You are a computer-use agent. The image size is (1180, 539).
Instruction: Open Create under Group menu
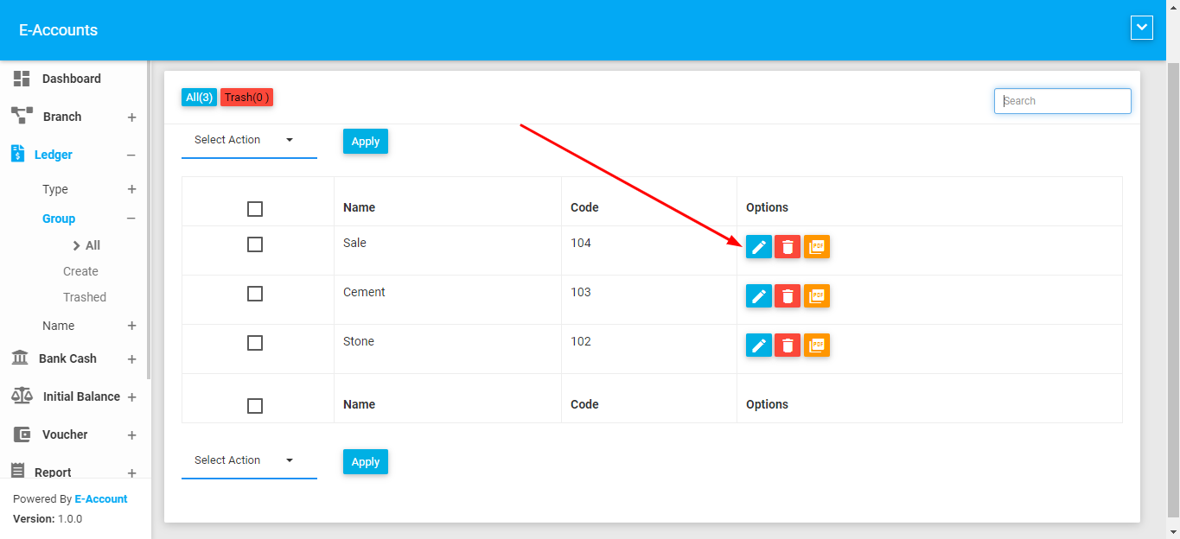[x=80, y=271]
